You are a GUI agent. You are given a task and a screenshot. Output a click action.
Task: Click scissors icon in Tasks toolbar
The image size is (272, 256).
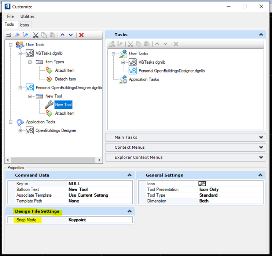pos(130,44)
